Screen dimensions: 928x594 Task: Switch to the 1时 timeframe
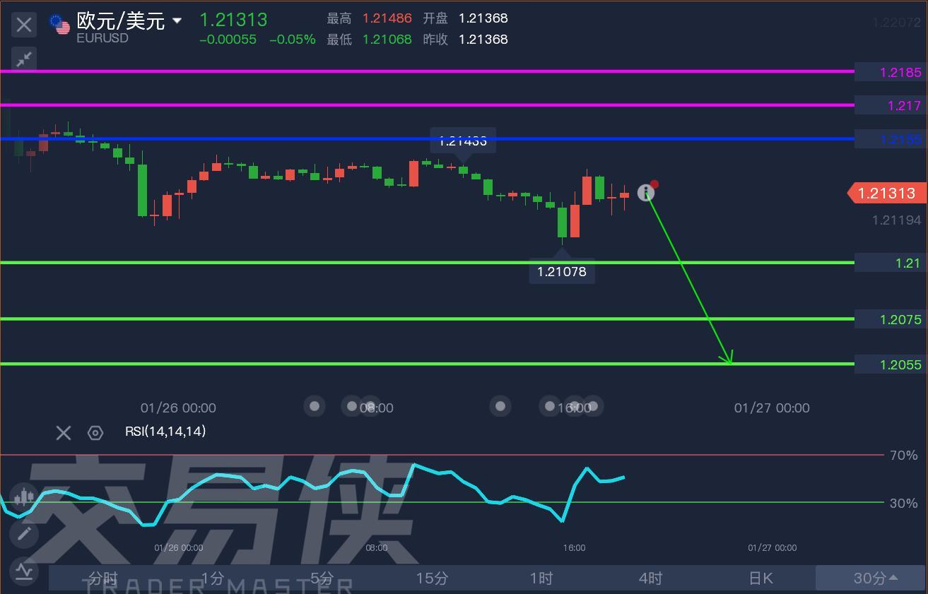pos(541,578)
